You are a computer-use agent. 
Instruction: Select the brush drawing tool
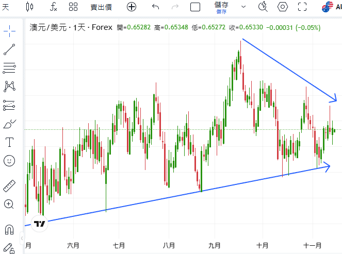(x=10, y=124)
